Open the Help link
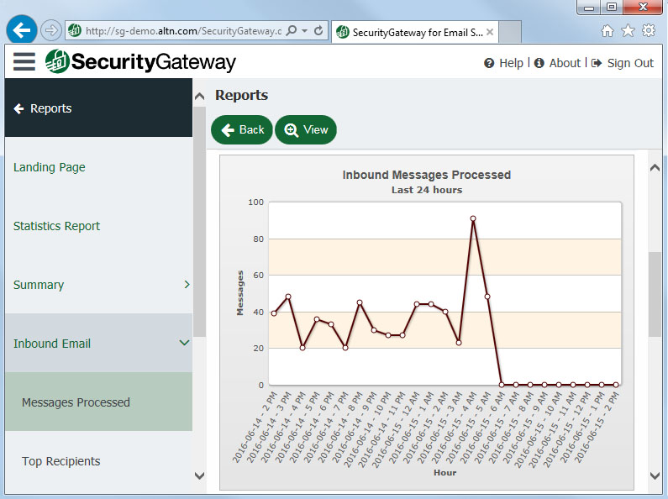 [x=503, y=63]
